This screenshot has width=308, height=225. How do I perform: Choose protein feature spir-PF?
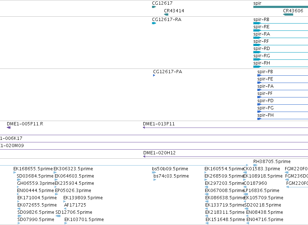(x=265, y=93)
